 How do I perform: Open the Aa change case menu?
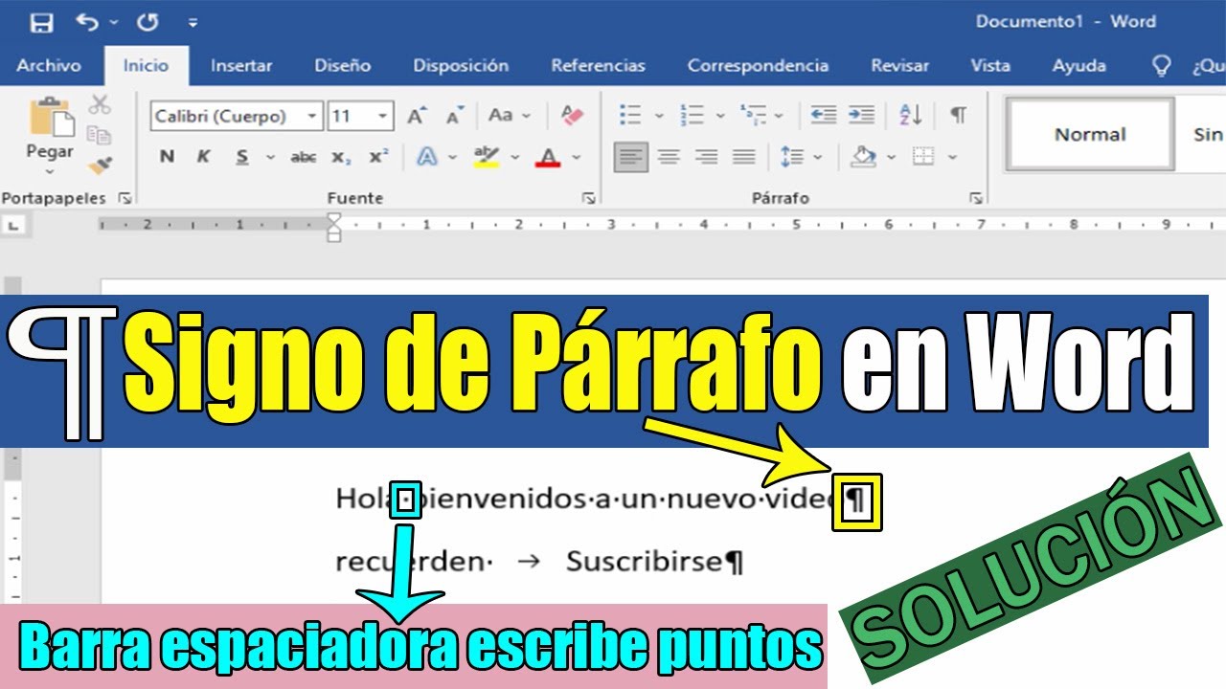(x=509, y=116)
